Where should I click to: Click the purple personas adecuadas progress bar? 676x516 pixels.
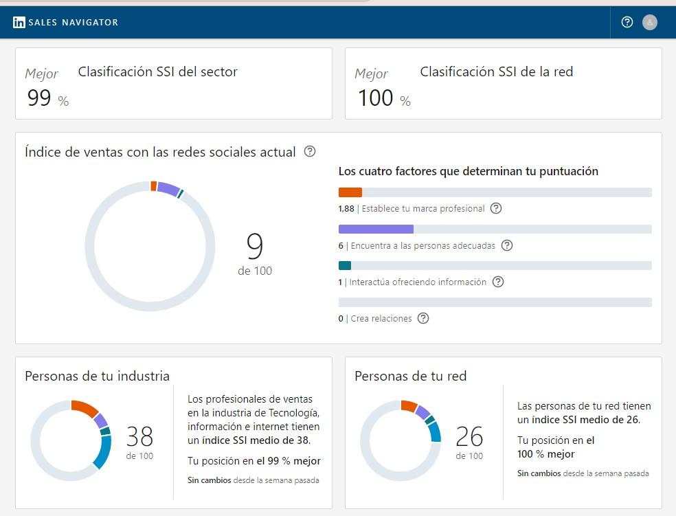click(x=495, y=229)
